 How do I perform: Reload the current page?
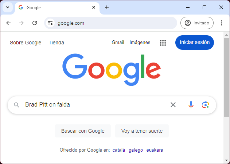[35, 23]
